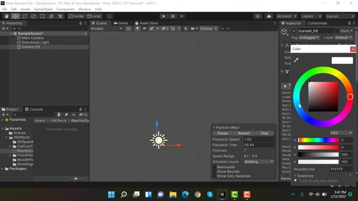Open the Tag Untagged dropdown
The height and width of the screenshot is (201, 358).
[x=309, y=37]
